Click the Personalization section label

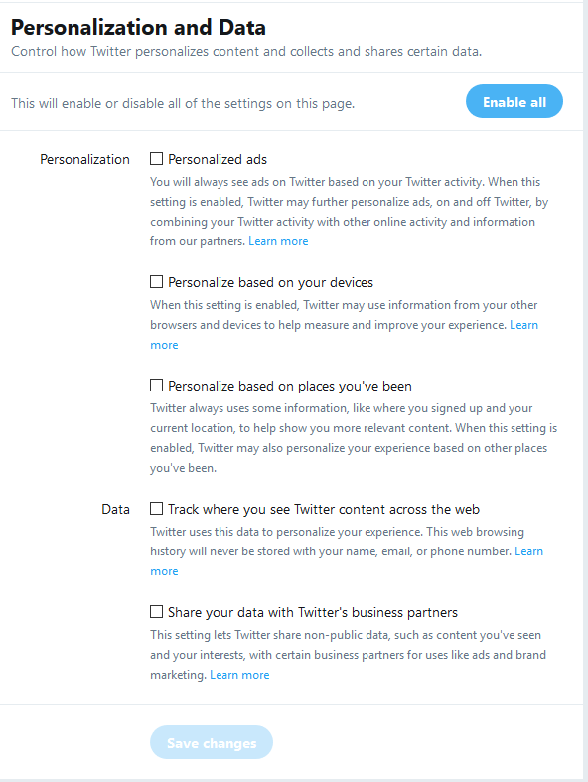coord(84,159)
